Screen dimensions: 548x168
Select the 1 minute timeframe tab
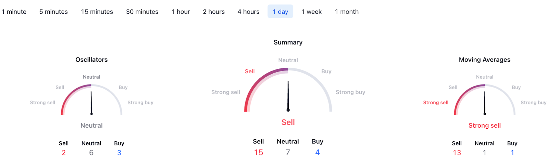click(x=14, y=12)
